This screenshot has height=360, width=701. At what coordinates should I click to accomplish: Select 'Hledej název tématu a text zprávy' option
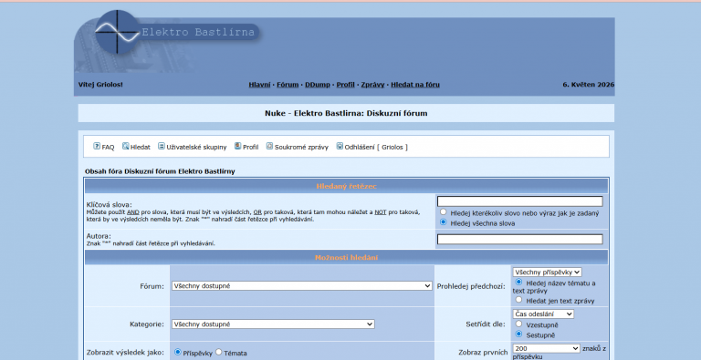coord(518,282)
